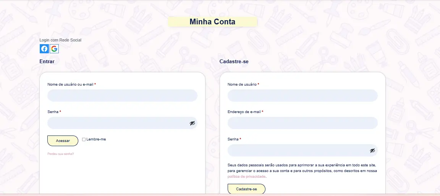Select the registration 'Nome de usuário' field

pos(302,96)
